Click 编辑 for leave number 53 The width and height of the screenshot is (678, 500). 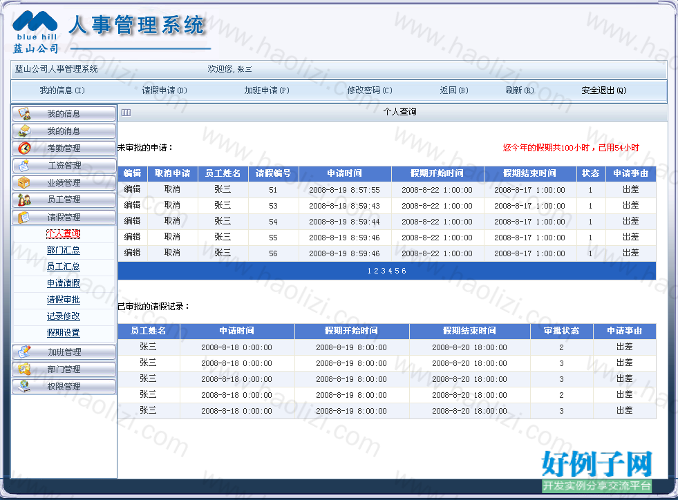(132, 205)
